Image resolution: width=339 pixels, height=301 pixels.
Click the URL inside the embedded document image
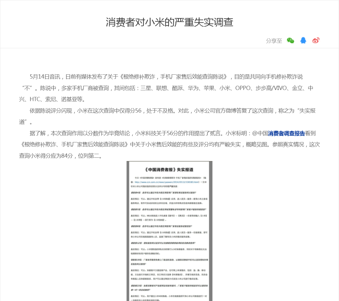click(167, 182)
